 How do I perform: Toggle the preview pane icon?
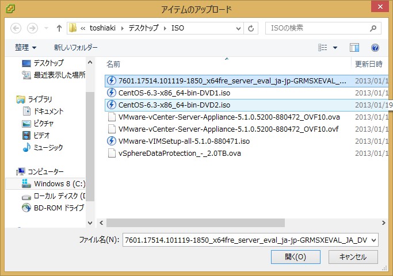pyautogui.click(x=354, y=48)
